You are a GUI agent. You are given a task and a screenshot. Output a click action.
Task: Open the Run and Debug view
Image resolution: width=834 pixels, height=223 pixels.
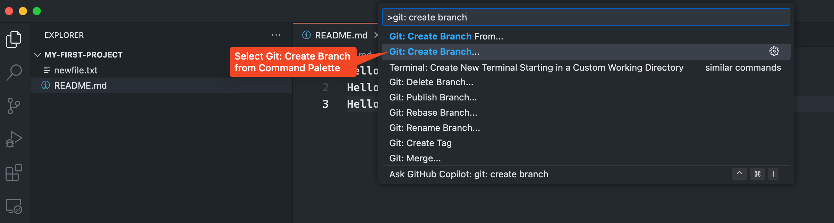(x=14, y=139)
